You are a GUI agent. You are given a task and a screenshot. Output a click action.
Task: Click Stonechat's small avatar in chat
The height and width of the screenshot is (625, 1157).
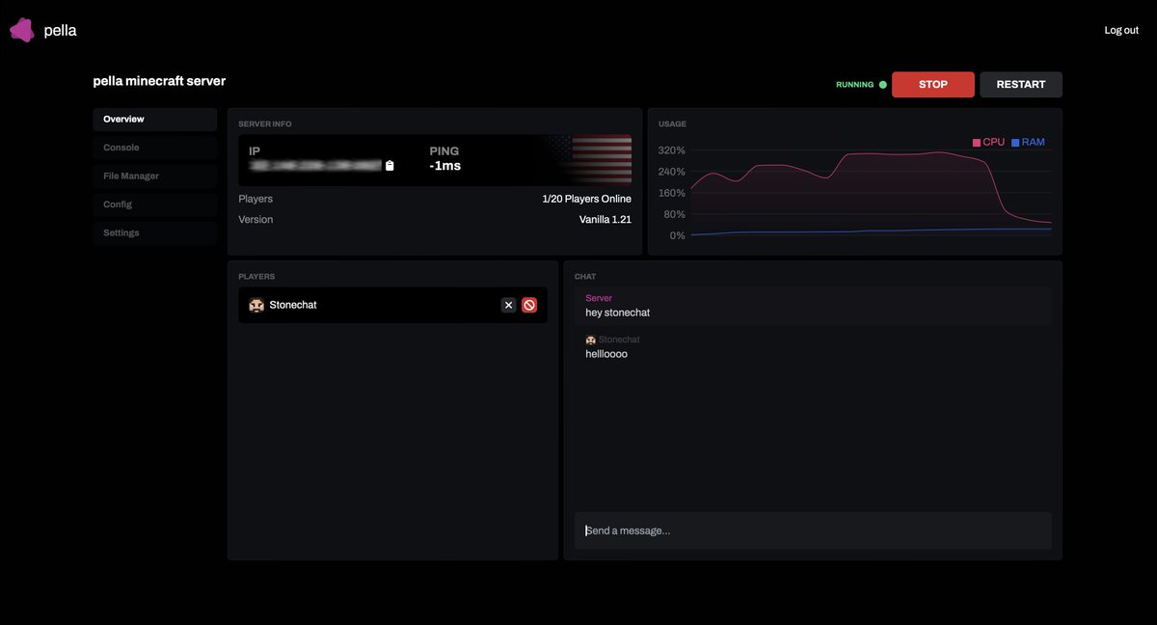click(590, 340)
